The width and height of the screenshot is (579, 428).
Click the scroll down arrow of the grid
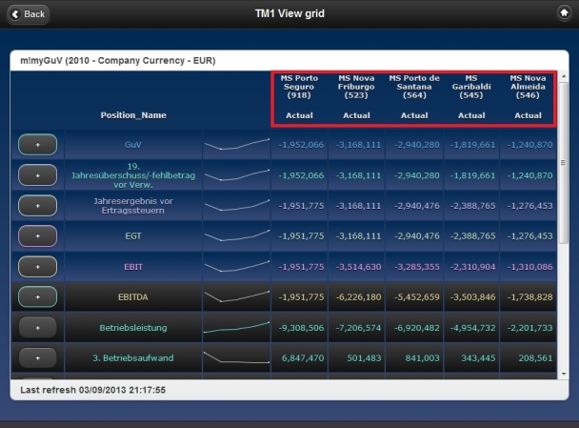(564, 374)
